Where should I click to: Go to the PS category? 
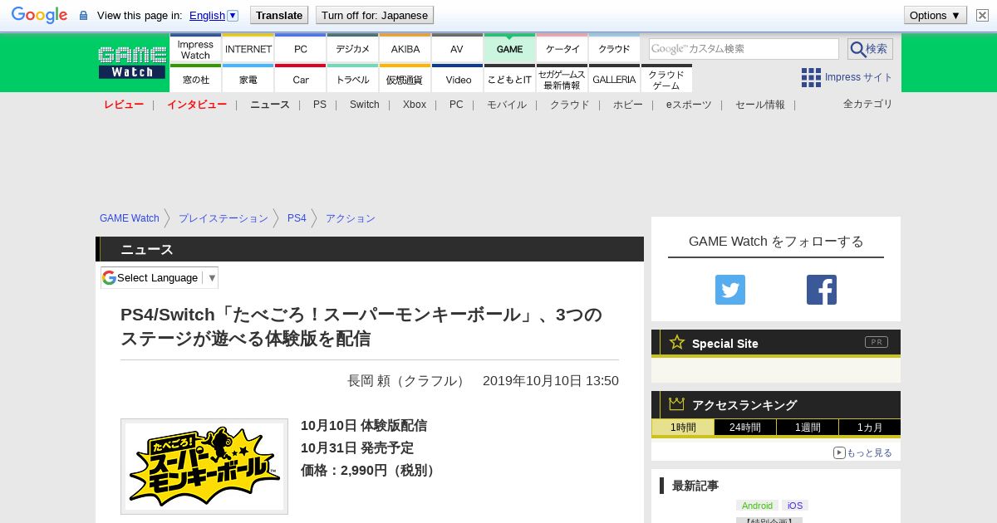coord(320,105)
